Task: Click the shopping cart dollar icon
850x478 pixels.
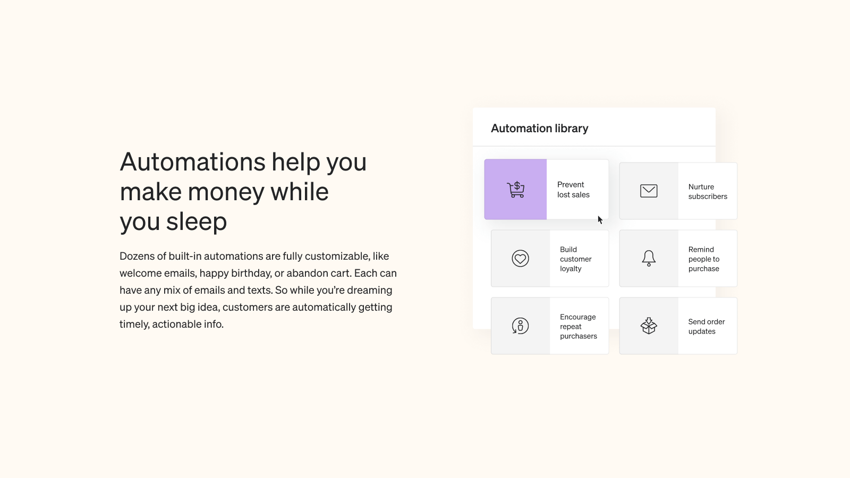Action: pos(515,190)
